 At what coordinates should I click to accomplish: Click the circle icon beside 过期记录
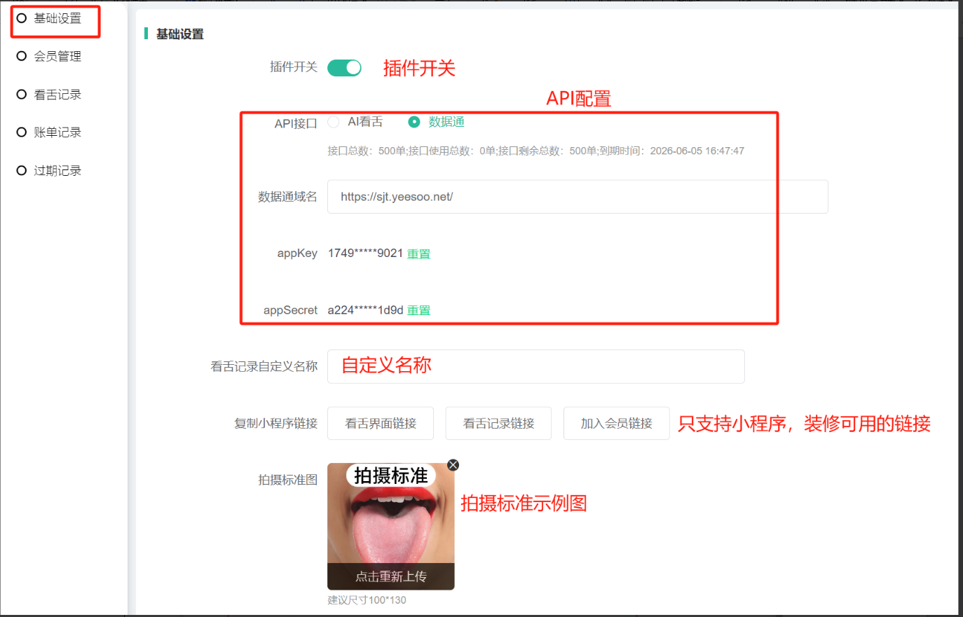(22, 170)
